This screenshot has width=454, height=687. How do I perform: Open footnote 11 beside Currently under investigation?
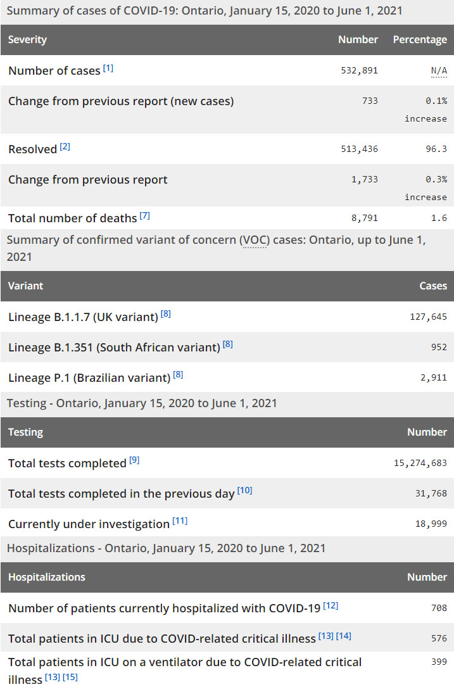pyautogui.click(x=180, y=521)
